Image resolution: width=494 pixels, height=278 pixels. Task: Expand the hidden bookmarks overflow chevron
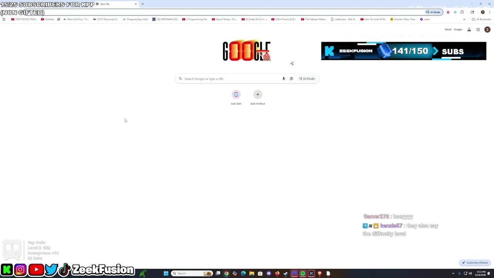point(464,19)
